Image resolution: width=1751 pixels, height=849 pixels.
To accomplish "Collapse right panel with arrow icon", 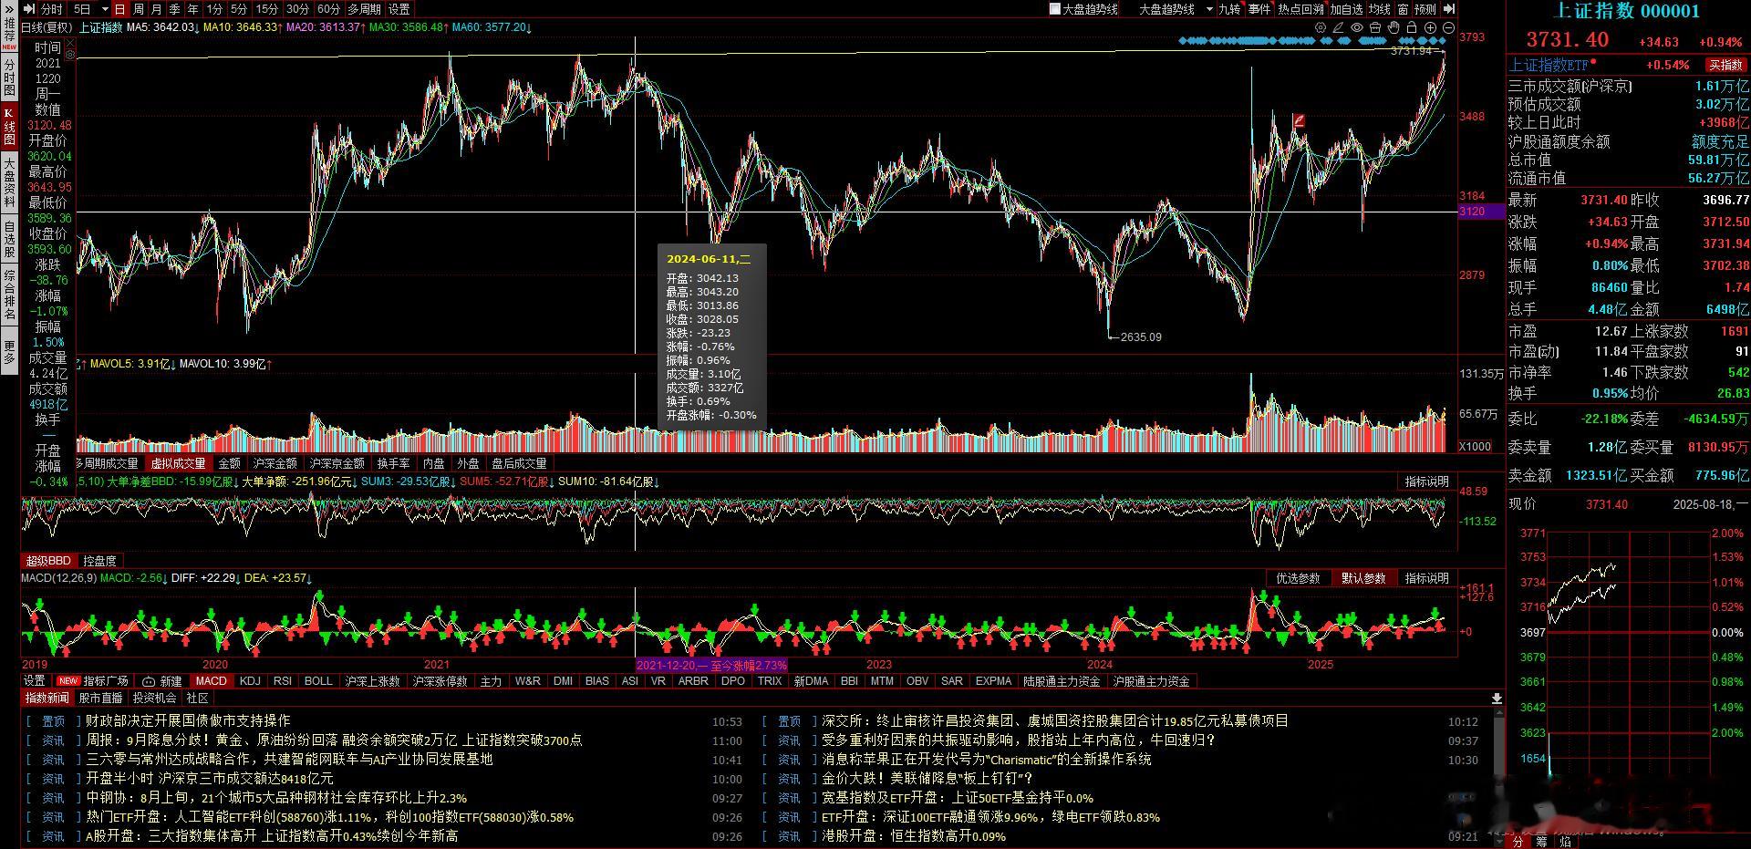I will tap(1449, 9).
